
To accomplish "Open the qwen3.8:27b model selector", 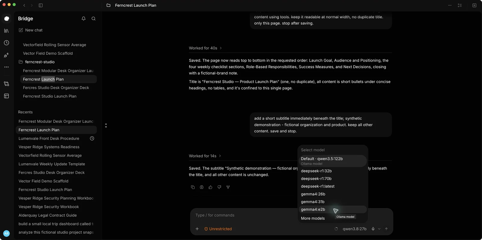I will point(355,229).
